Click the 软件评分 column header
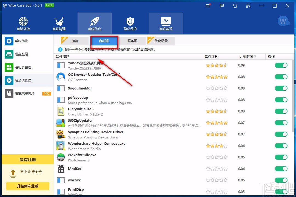This screenshot has width=296, height=197. [220, 57]
